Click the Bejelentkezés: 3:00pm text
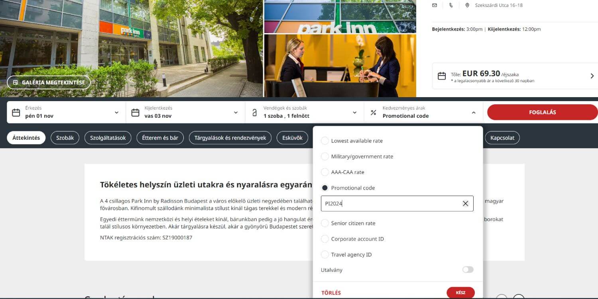The width and height of the screenshot is (598, 299). pos(457,29)
